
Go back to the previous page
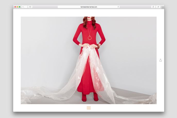click(x=23, y=7)
